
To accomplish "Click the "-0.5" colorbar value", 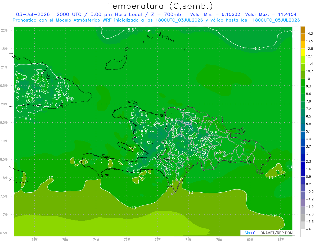I will (x=310, y=192).
